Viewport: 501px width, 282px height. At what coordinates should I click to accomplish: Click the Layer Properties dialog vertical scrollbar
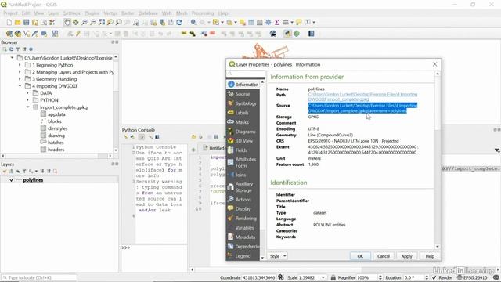[438, 160]
